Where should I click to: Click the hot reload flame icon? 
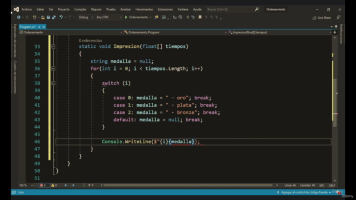click(156, 17)
